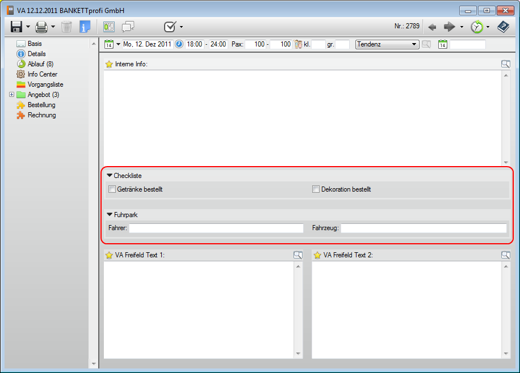Open magnifier for VA Freifeld Text 1

(x=298, y=255)
